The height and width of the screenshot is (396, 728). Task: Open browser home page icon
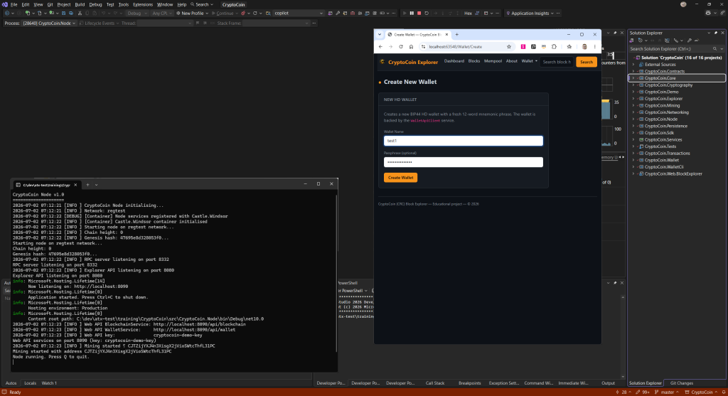[411, 46]
